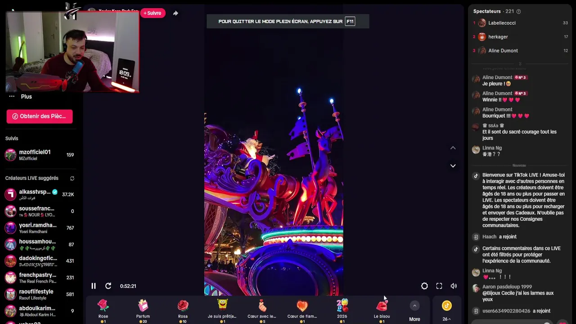Click 'Obtenir des Pièc...' coins button

pyautogui.click(x=40, y=116)
